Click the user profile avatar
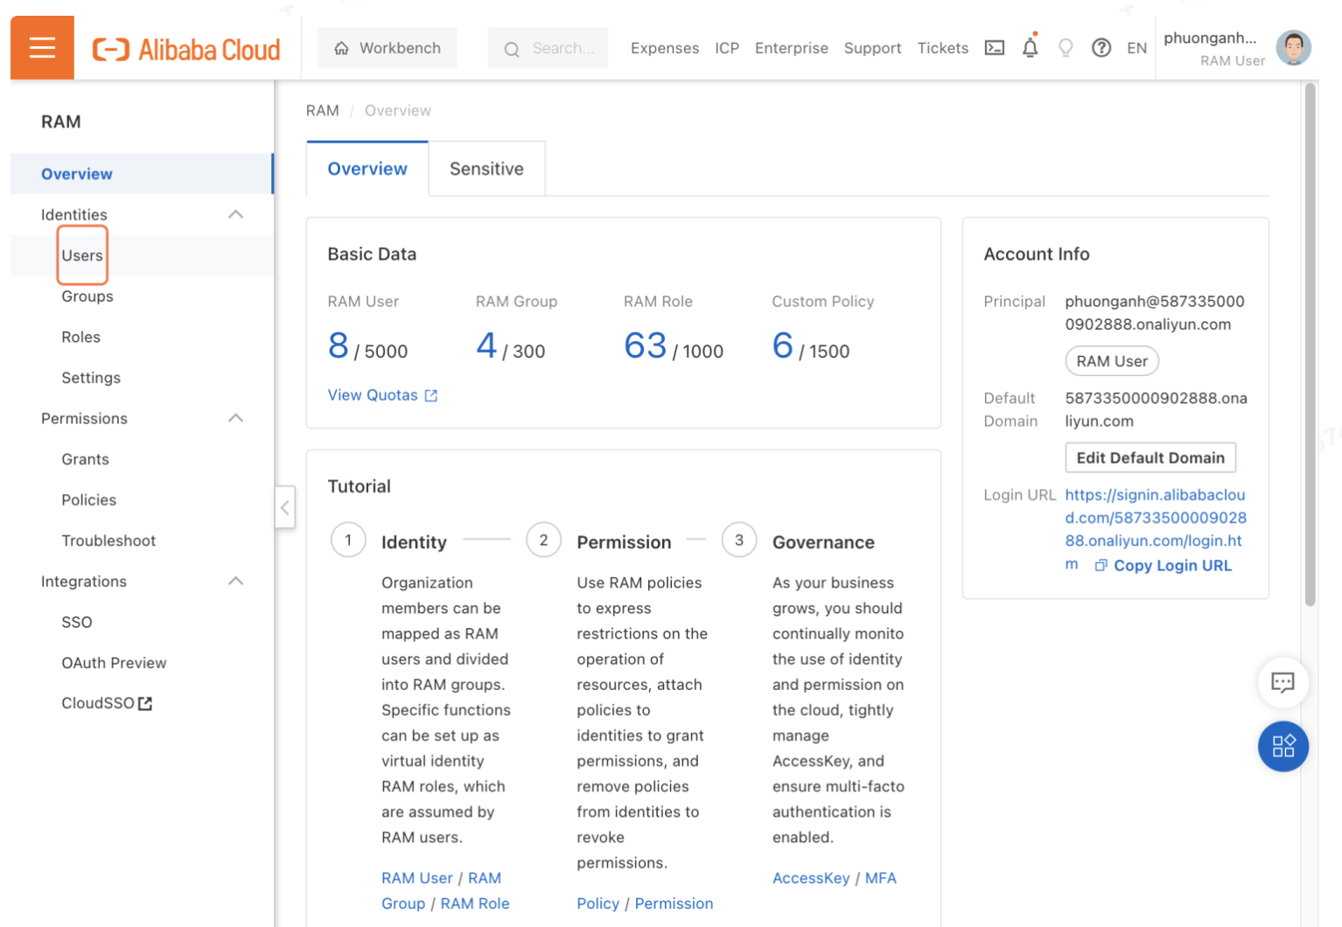Image resolution: width=1342 pixels, height=927 pixels. [1292, 48]
